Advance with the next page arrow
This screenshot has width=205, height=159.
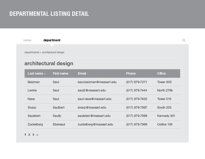[37, 135]
